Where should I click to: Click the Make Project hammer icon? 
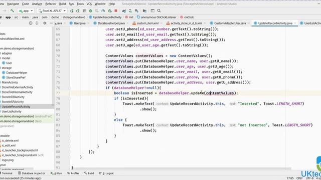[x=12, y=10]
